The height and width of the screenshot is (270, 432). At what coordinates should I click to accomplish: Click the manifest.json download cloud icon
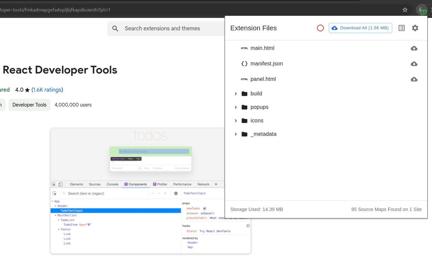click(x=414, y=64)
